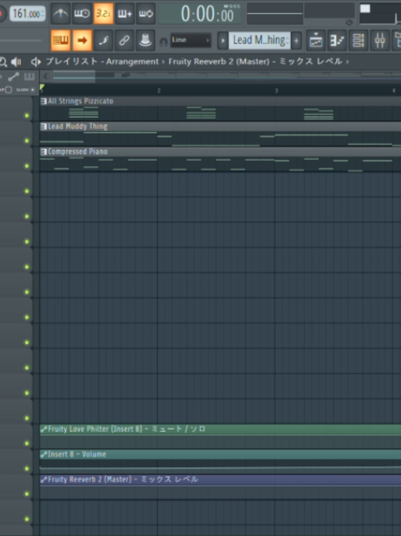This screenshot has height=536, width=401.
Task: Open the piano roll view icon
Action: pos(337,40)
